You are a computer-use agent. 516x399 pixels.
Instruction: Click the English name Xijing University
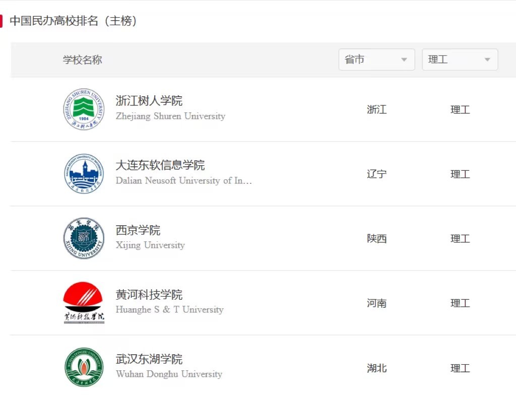point(150,245)
